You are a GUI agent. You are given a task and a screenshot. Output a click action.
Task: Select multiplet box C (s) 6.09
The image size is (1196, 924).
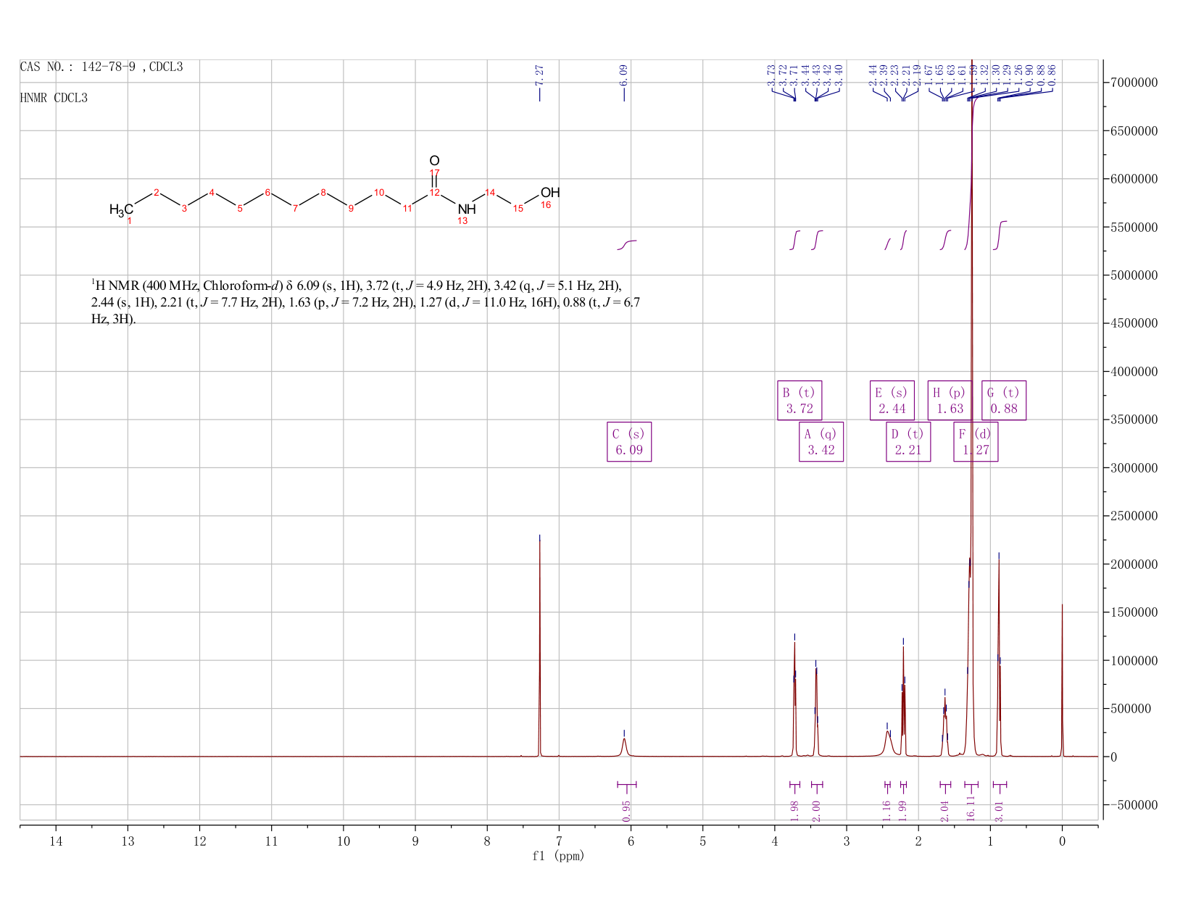pyautogui.click(x=628, y=442)
